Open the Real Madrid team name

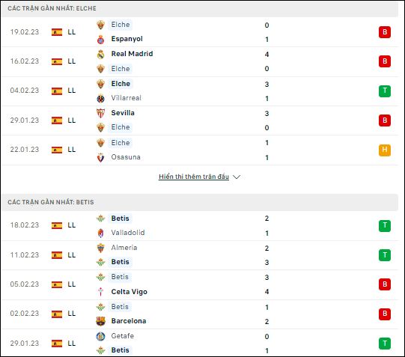click(132, 54)
